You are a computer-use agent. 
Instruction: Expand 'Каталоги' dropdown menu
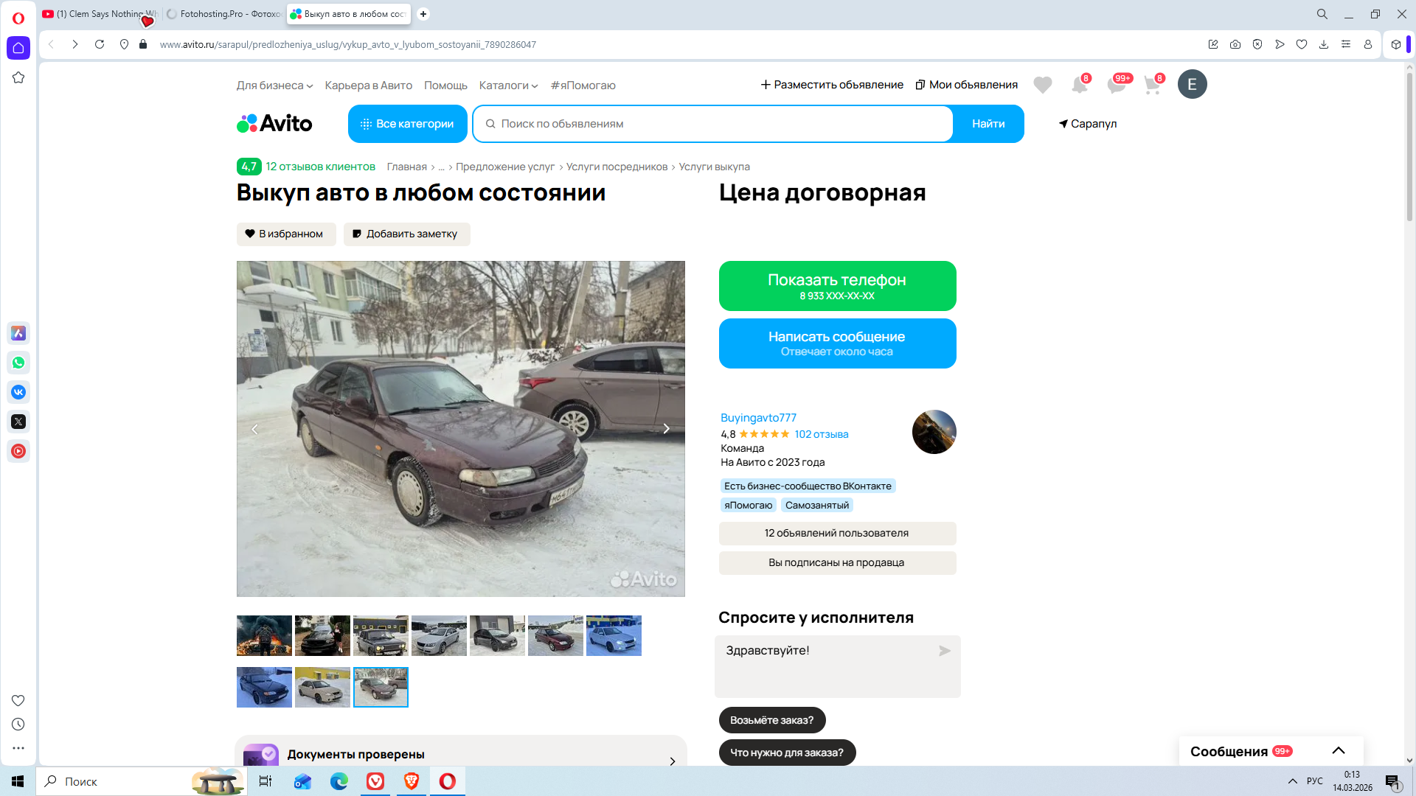[508, 85]
